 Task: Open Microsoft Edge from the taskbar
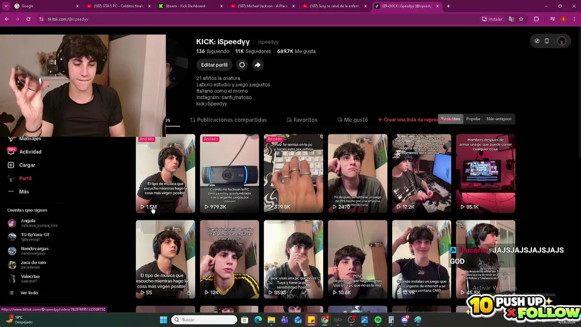point(258,320)
